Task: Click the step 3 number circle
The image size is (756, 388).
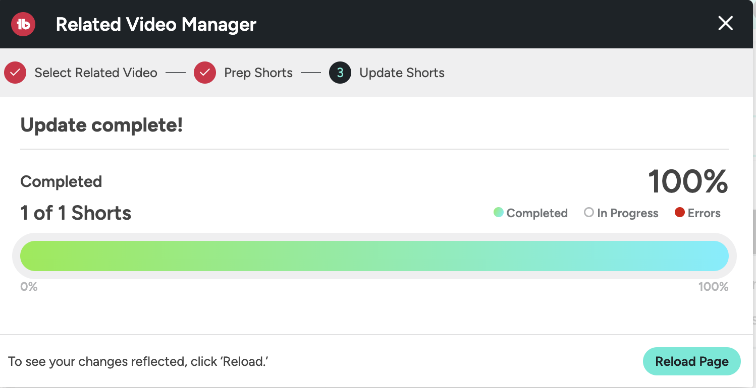Action: click(x=340, y=73)
